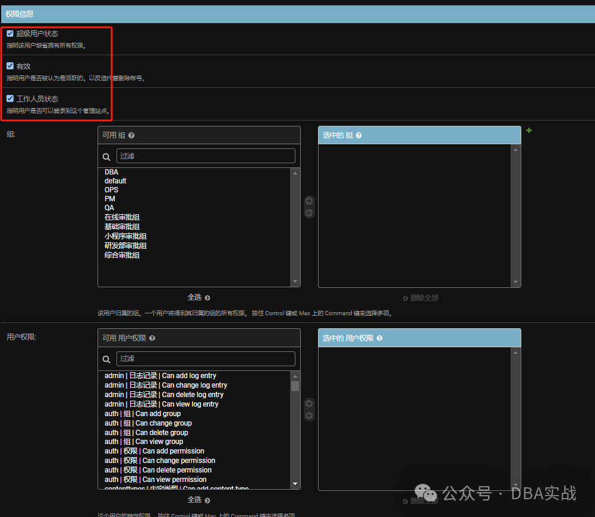Screen dimensions: 595x517
Task: Click help icon beside 选中的 用户权限
Action: click(x=379, y=338)
